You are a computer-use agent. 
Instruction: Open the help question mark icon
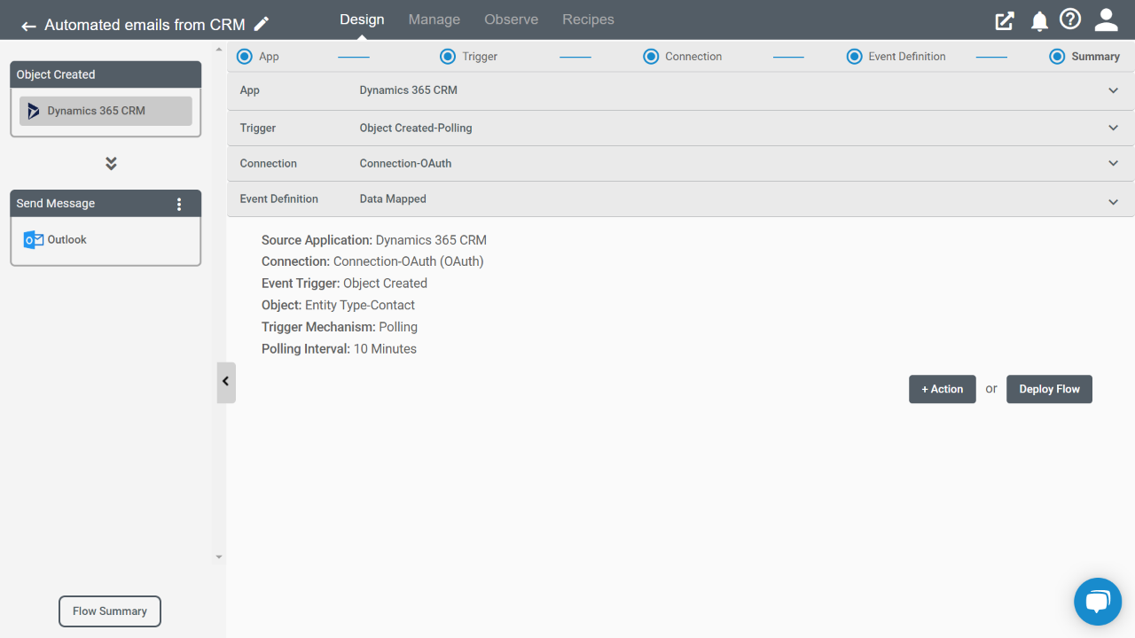coord(1070,19)
